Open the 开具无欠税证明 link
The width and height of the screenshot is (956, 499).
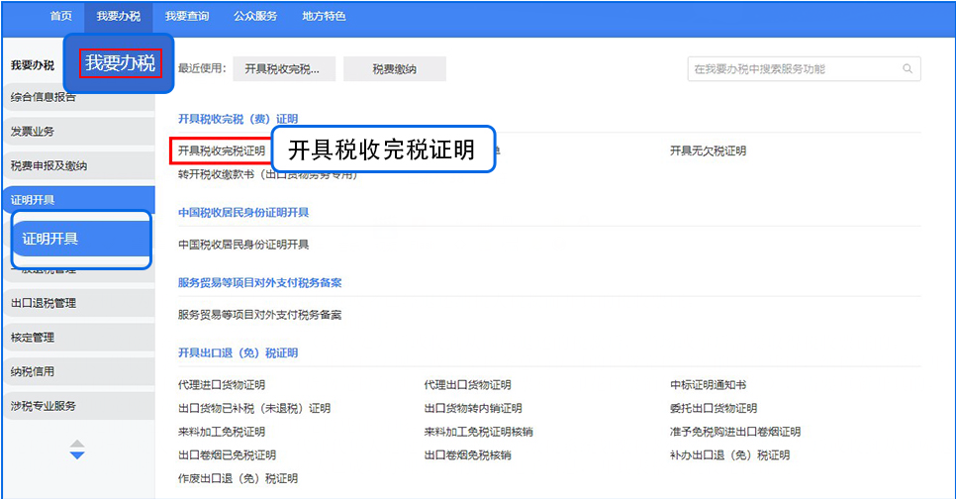tap(708, 150)
